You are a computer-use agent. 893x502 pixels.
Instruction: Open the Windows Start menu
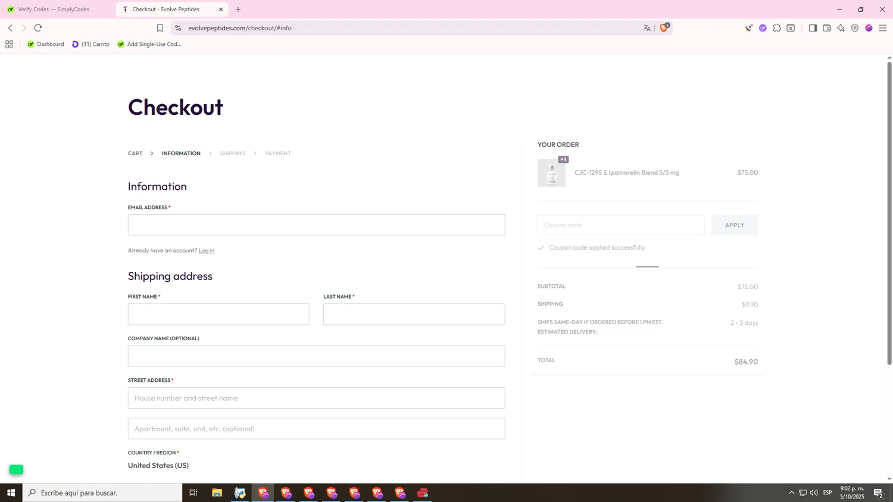coord(11,492)
